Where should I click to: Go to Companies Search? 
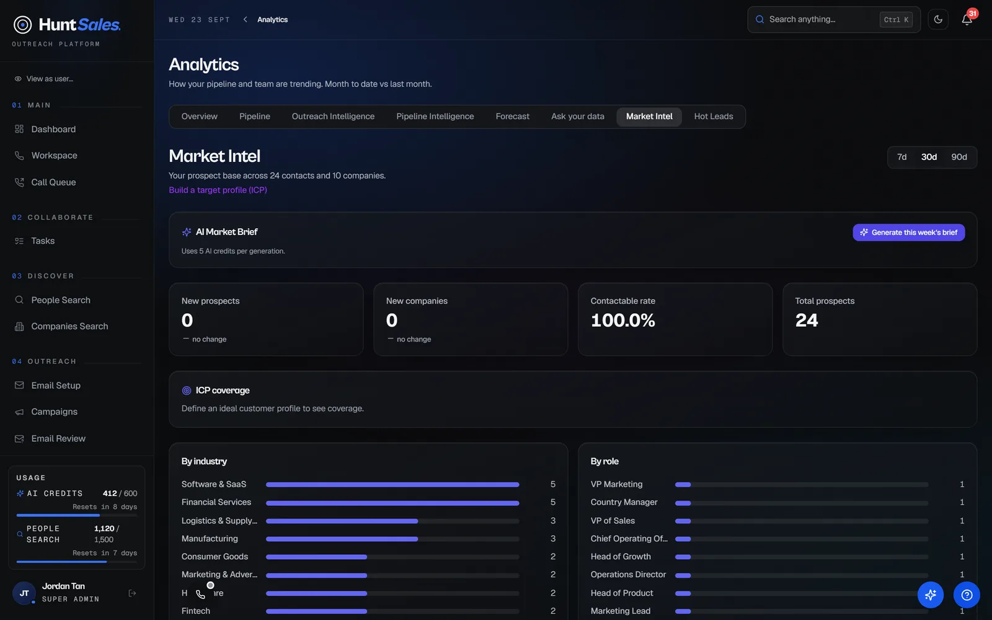69,326
